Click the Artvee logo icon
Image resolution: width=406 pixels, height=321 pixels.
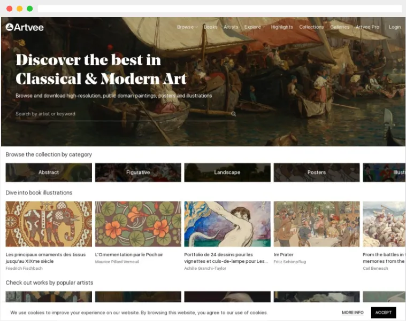[9, 27]
